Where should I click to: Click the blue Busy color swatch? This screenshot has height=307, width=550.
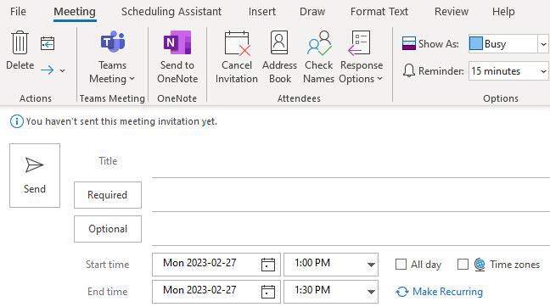(x=476, y=44)
